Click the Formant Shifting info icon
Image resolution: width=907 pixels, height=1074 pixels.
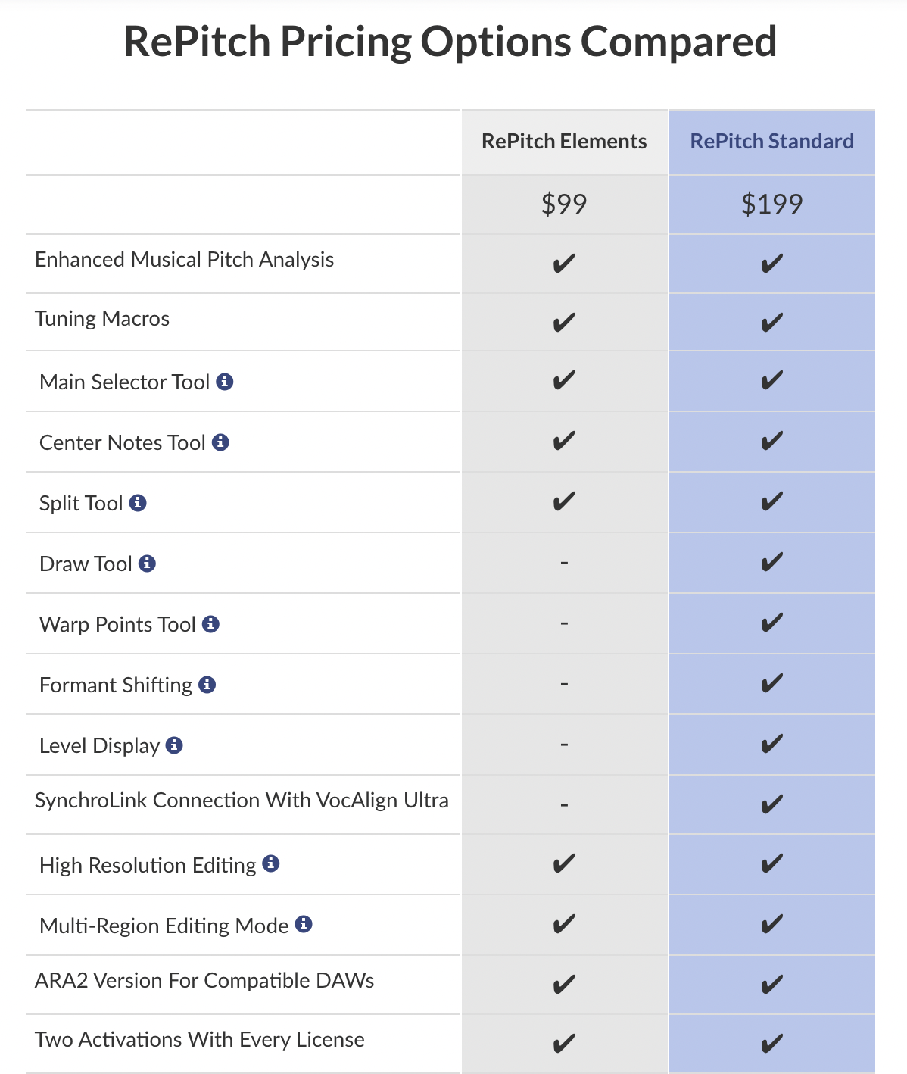207,685
